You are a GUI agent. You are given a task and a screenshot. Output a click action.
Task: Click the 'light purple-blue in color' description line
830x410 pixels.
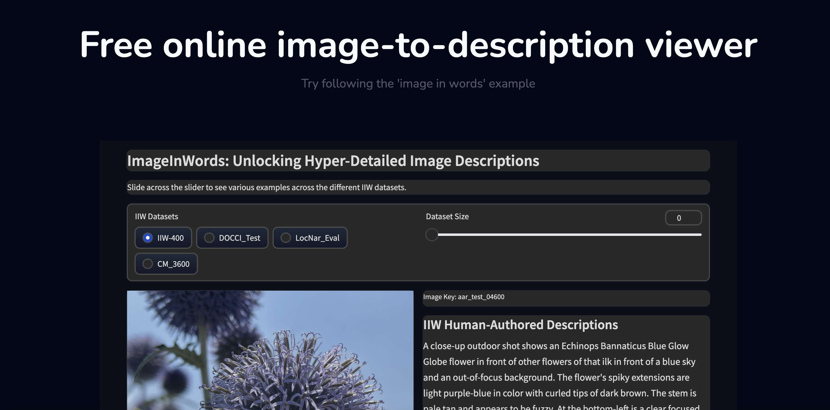coord(559,393)
